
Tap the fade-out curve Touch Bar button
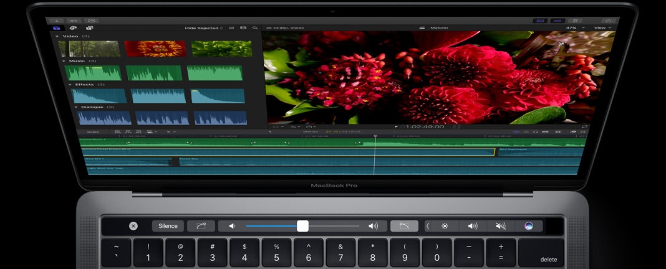point(404,226)
